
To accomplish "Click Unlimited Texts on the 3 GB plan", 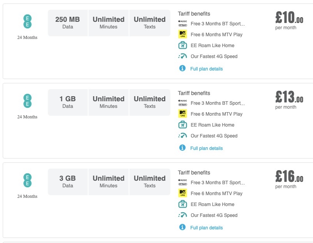I will (x=150, y=181).
